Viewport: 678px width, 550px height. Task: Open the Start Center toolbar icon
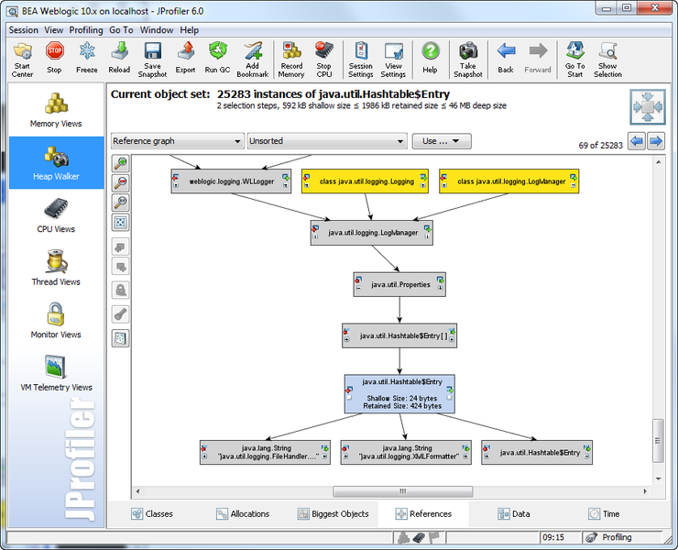point(23,60)
